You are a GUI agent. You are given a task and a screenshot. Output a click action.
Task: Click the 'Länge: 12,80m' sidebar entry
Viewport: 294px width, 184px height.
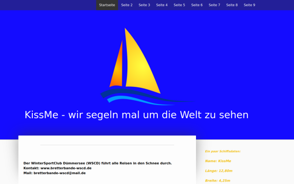[219, 171]
